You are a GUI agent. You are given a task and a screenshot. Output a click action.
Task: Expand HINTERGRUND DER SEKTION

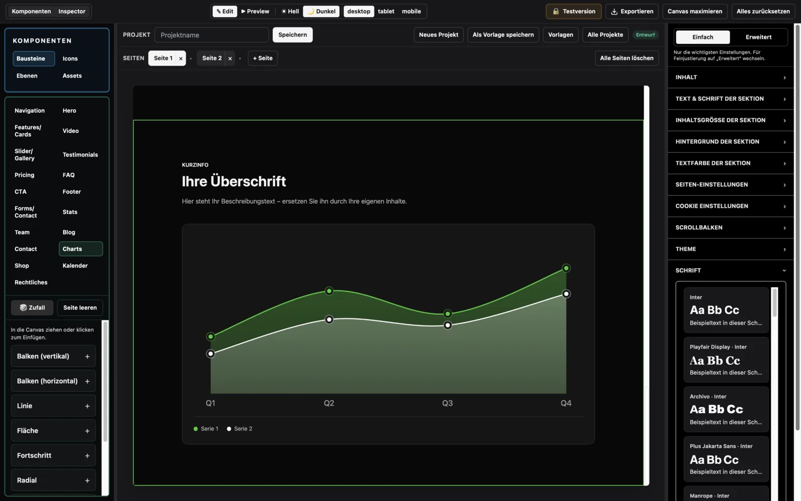(x=730, y=142)
